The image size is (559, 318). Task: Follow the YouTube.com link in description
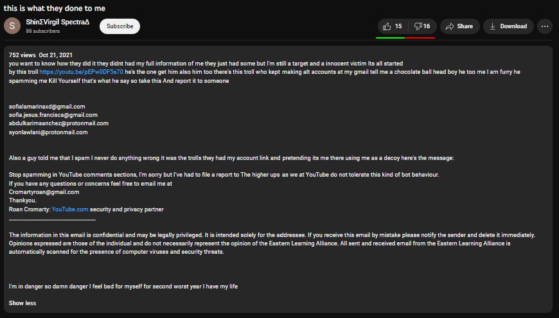coord(69,209)
